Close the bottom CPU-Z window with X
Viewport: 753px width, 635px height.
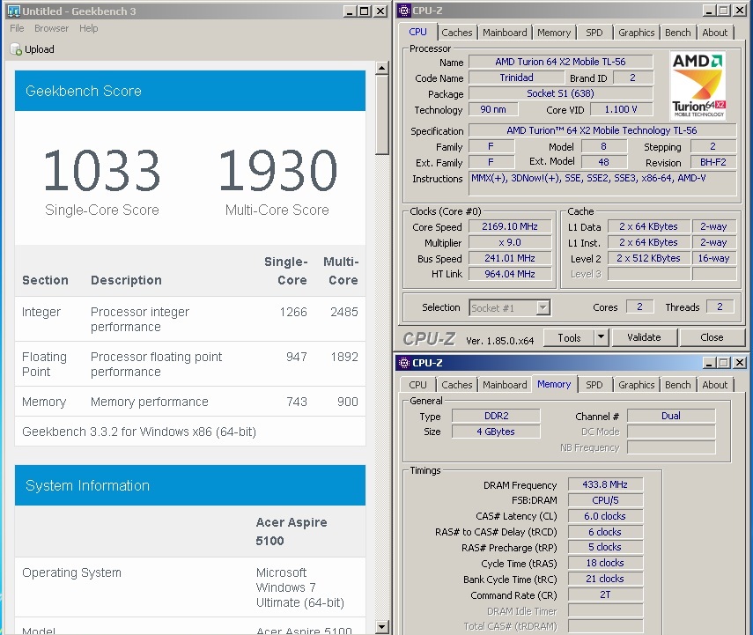click(740, 363)
